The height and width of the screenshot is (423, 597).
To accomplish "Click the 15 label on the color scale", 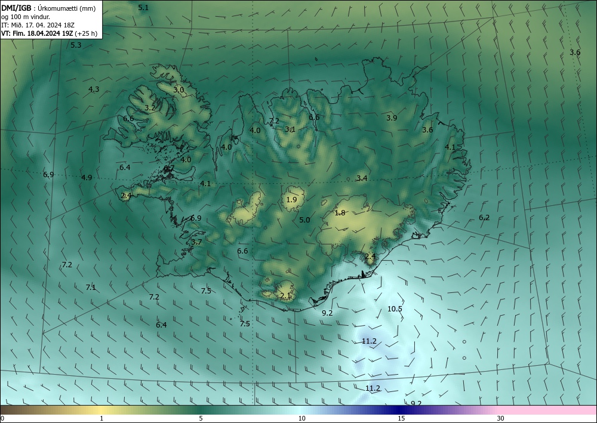I will (401, 419).
